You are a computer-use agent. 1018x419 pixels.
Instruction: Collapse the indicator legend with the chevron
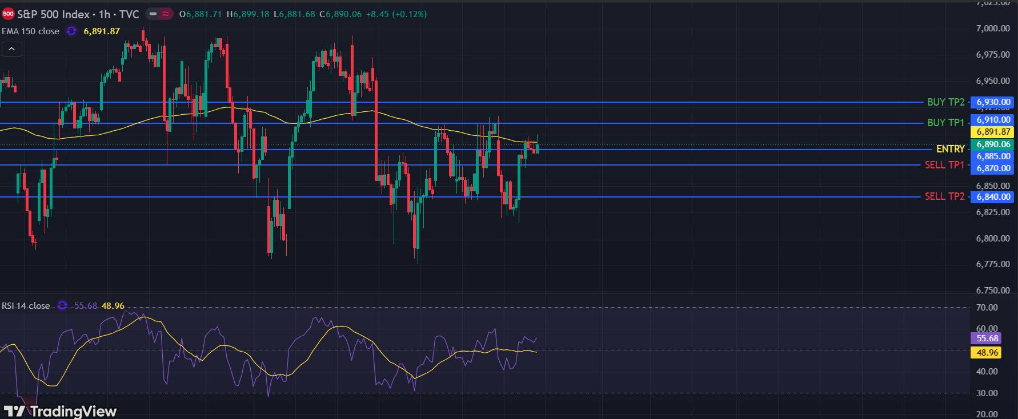(11, 49)
